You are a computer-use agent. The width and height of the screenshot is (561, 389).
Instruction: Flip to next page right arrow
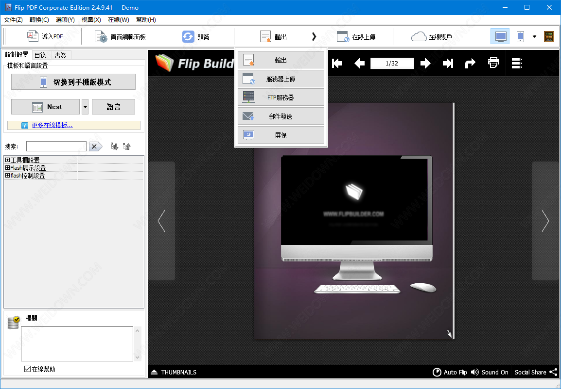point(545,221)
